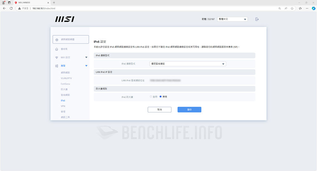Open VLAN/IPTV settings

(66, 78)
